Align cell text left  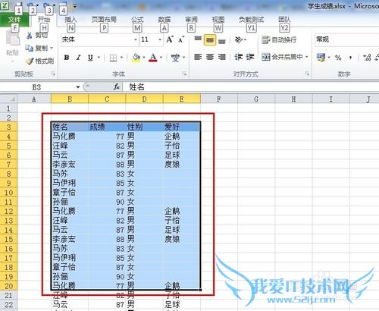(x=198, y=57)
